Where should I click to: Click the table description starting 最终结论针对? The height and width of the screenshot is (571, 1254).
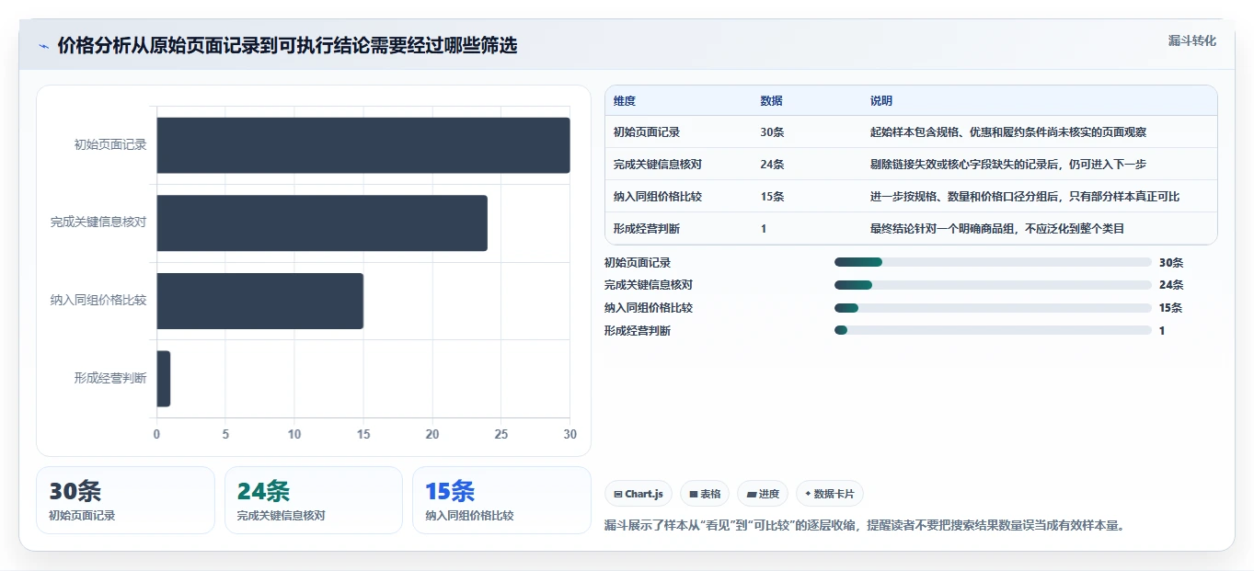click(997, 229)
